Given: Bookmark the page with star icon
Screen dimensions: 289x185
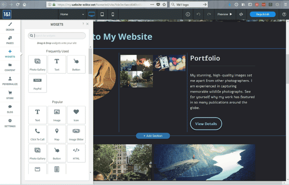Looking at the screenshot, I should [x=164, y=5].
